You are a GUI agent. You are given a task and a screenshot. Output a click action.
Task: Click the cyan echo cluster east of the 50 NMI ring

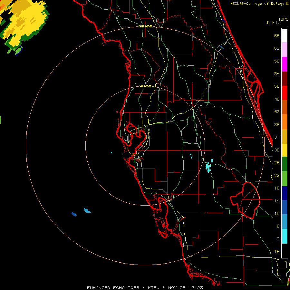208,167
